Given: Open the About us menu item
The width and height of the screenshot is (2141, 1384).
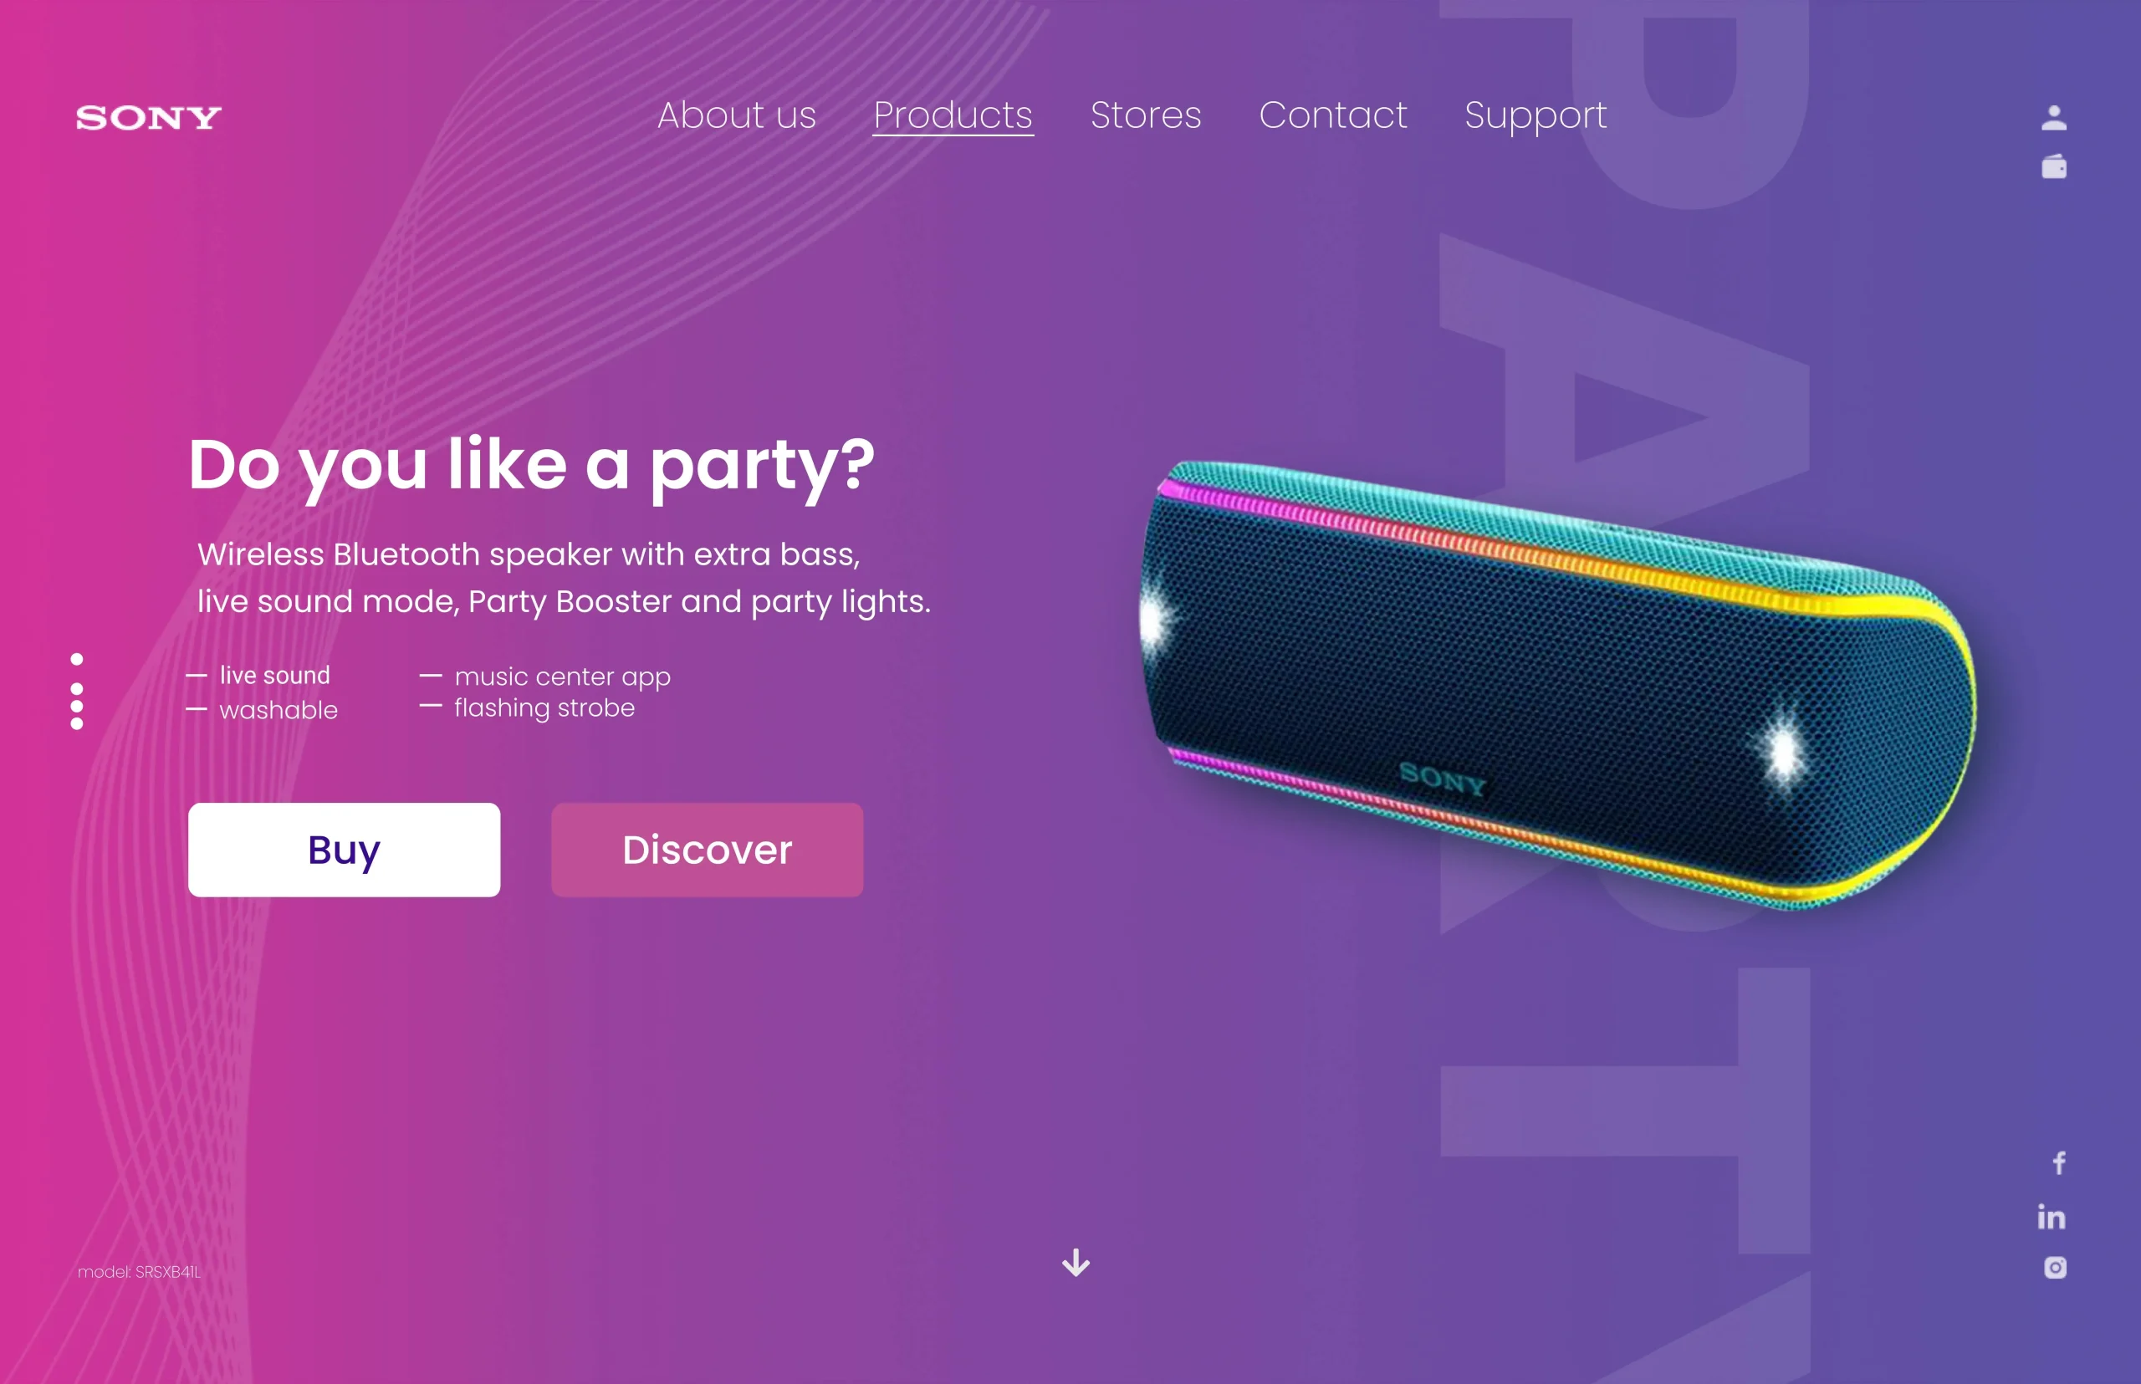Looking at the screenshot, I should pos(736,115).
